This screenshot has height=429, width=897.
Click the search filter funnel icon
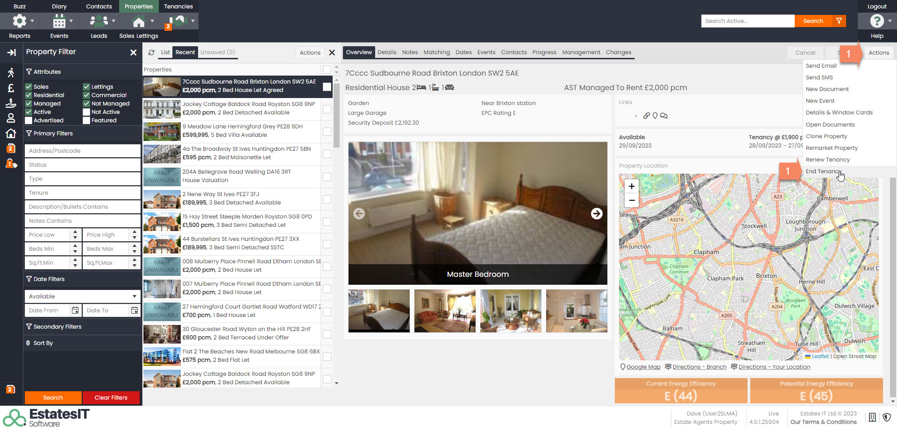pyautogui.click(x=839, y=21)
